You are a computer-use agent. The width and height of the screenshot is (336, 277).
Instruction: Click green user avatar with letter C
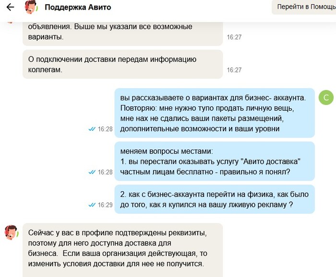[326, 98]
